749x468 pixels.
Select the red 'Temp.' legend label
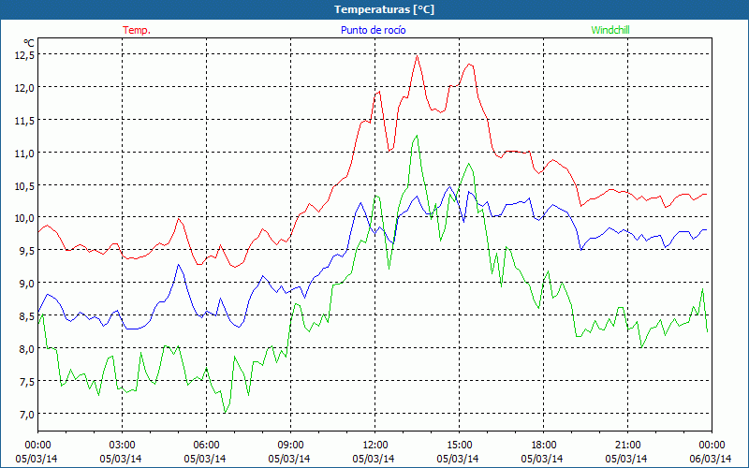[137, 30]
